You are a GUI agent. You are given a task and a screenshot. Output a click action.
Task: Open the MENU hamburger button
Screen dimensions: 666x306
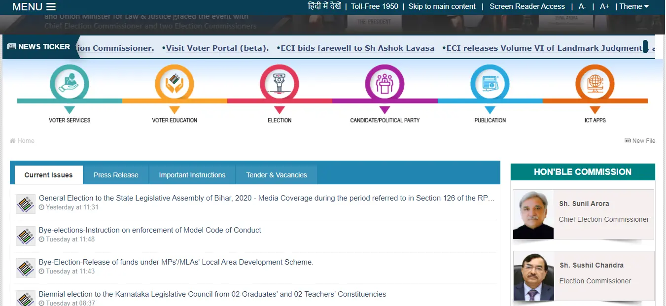point(34,7)
